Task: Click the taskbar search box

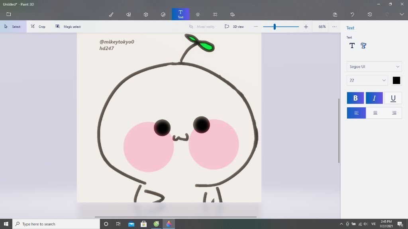Action: tap(56, 224)
